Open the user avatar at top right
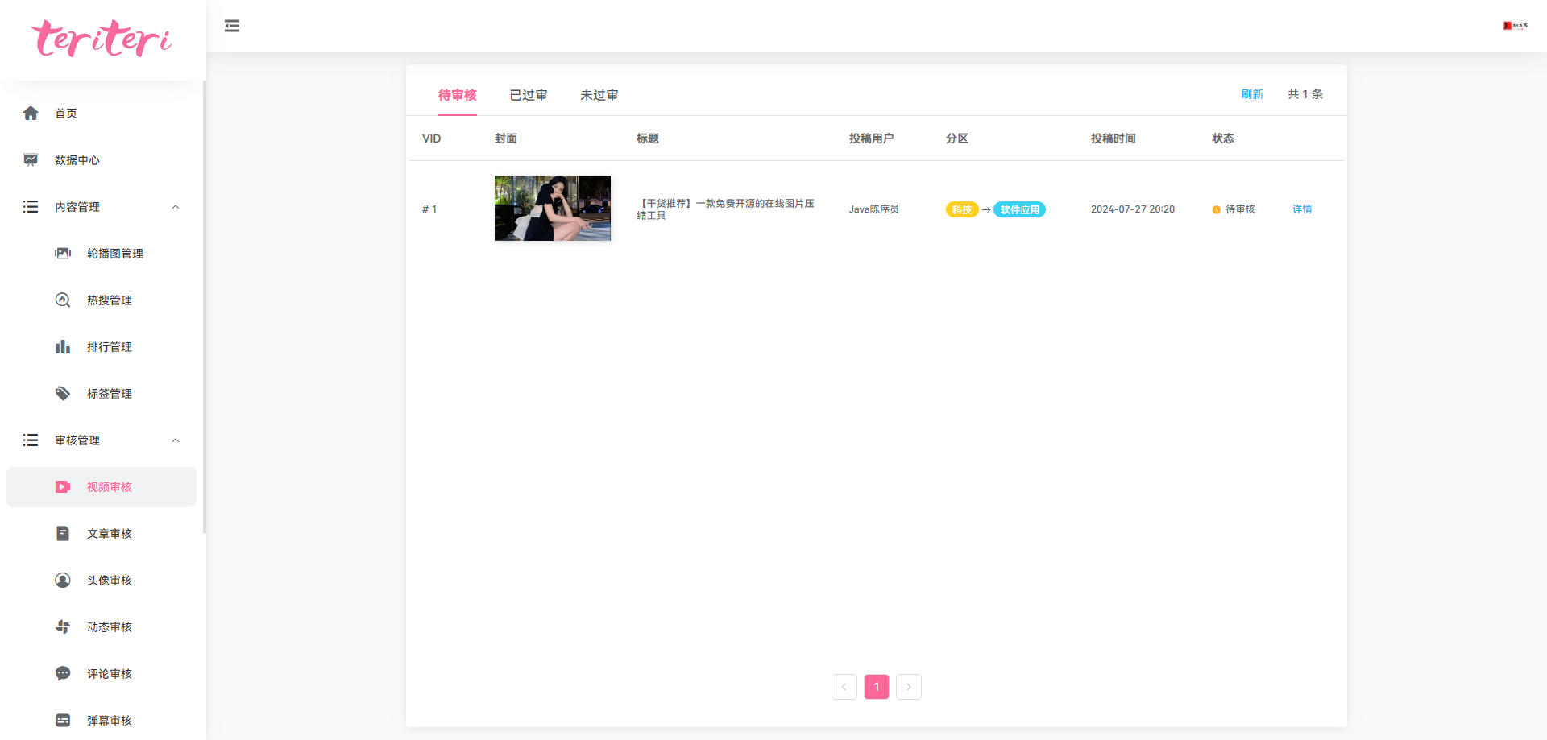 [1515, 26]
